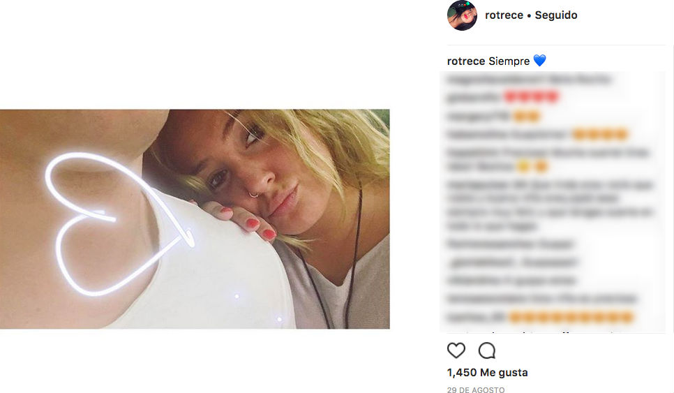Screen dimensions: 674x393
Task: Open the 29 DE AGOSTO timestamp link
Action: click(476, 390)
